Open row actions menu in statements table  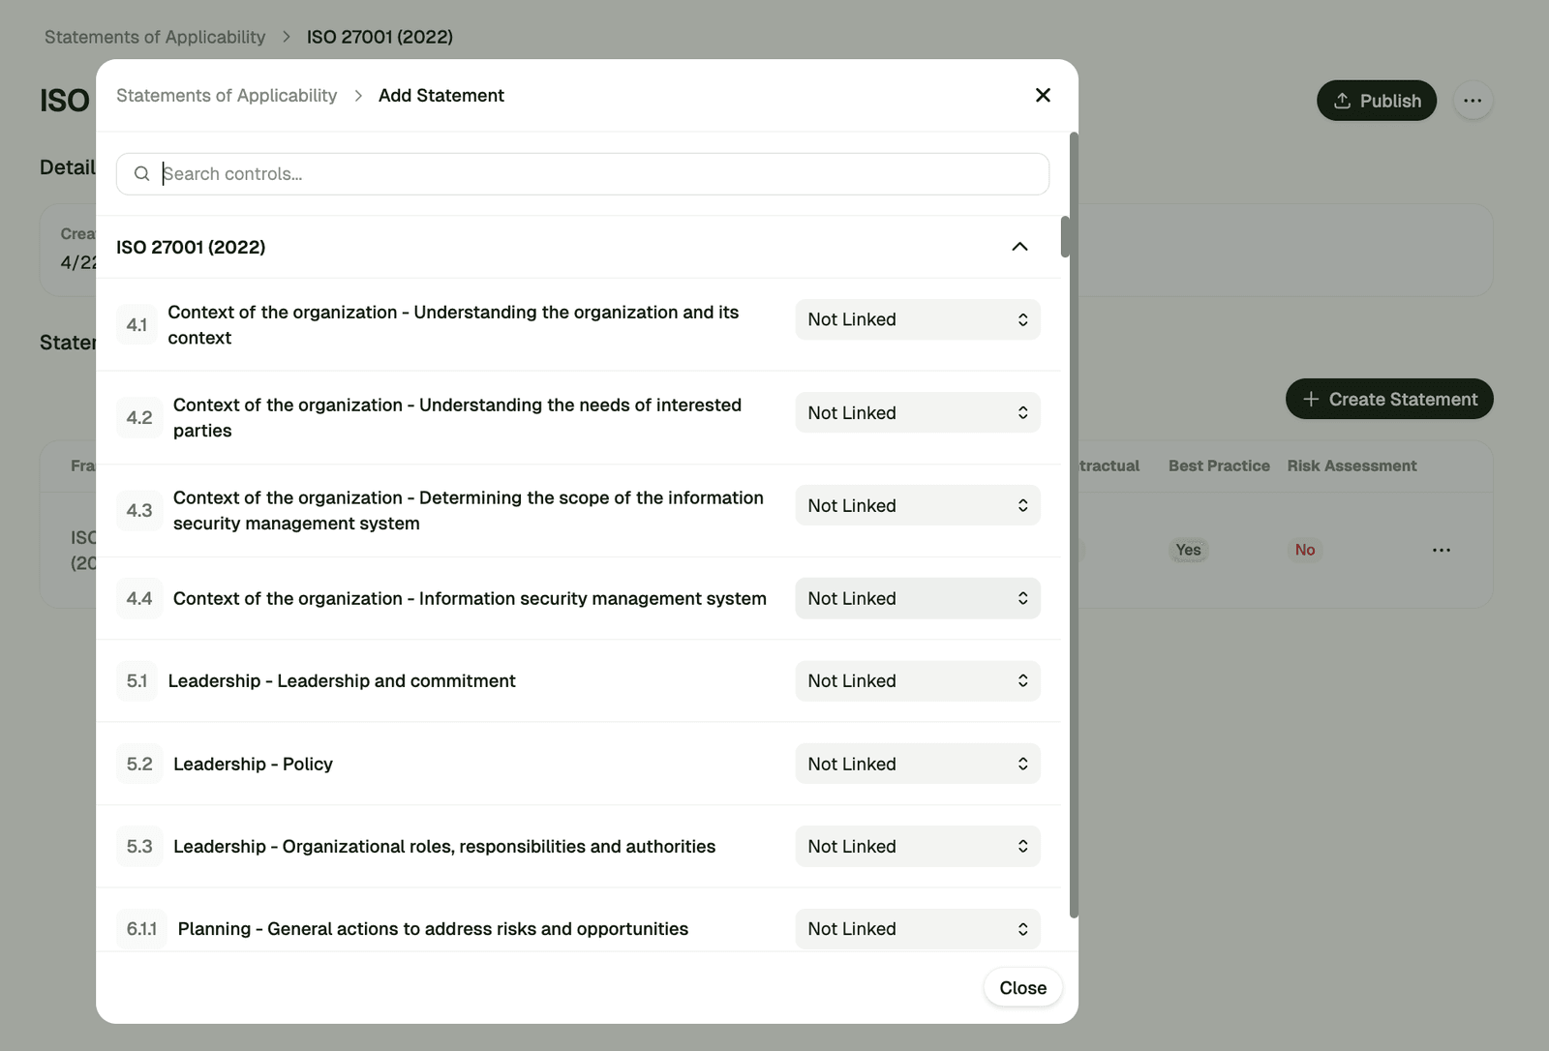coord(1442,550)
